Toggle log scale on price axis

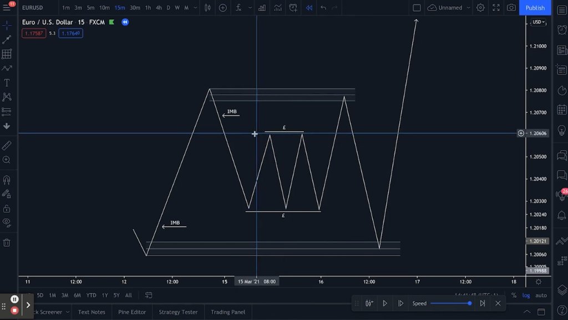(x=526, y=296)
